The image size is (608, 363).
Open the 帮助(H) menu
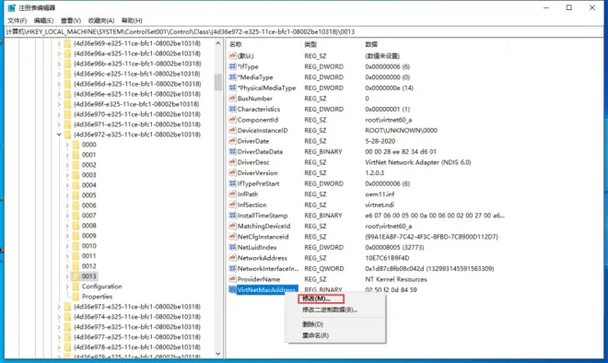tap(132, 20)
